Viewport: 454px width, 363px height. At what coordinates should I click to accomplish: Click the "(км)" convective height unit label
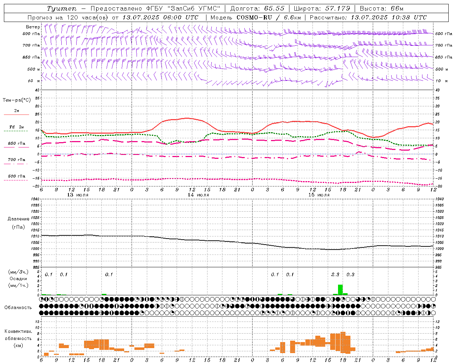pyautogui.click(x=18, y=345)
